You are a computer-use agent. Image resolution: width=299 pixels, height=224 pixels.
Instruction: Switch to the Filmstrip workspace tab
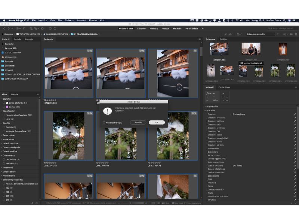pos(154,28)
